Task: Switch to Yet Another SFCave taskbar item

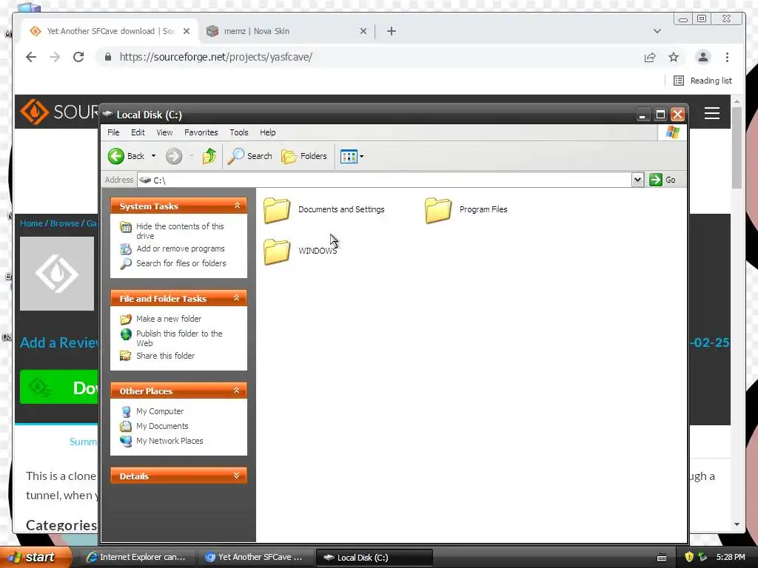Action: [x=255, y=557]
